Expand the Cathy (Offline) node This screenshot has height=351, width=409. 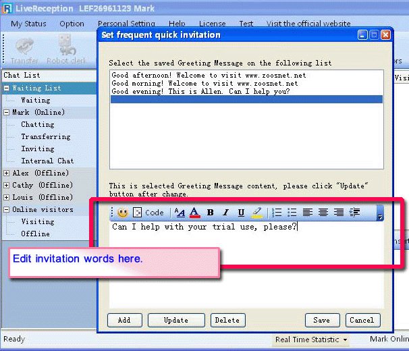click(x=7, y=185)
